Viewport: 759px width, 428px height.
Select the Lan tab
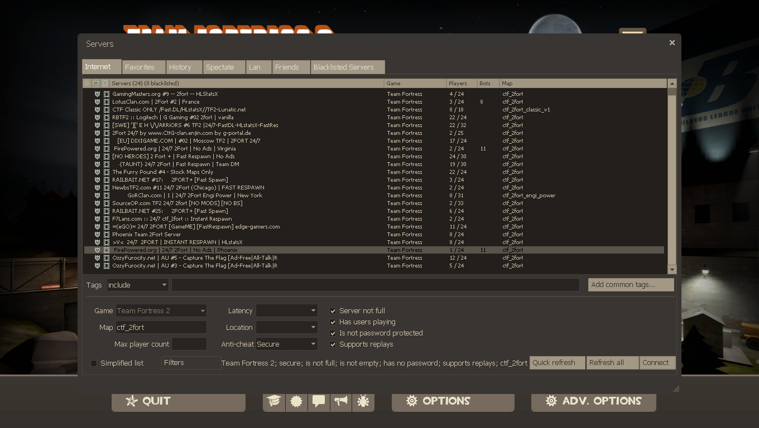[x=259, y=67]
